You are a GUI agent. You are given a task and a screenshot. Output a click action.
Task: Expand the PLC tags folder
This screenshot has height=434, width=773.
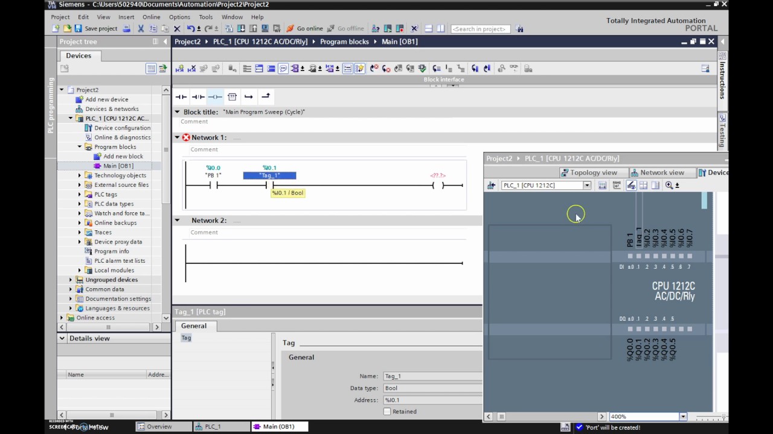point(80,194)
